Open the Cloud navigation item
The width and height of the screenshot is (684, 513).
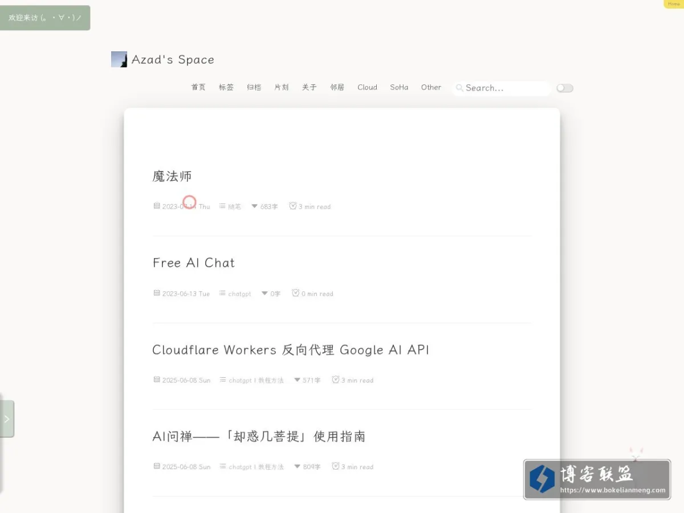click(x=368, y=87)
